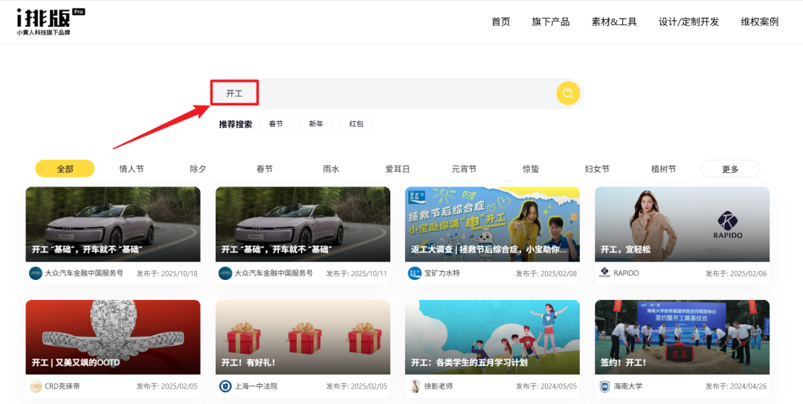The width and height of the screenshot is (803, 404).
Task: Select the 除夕 category tab
Action: (x=199, y=169)
